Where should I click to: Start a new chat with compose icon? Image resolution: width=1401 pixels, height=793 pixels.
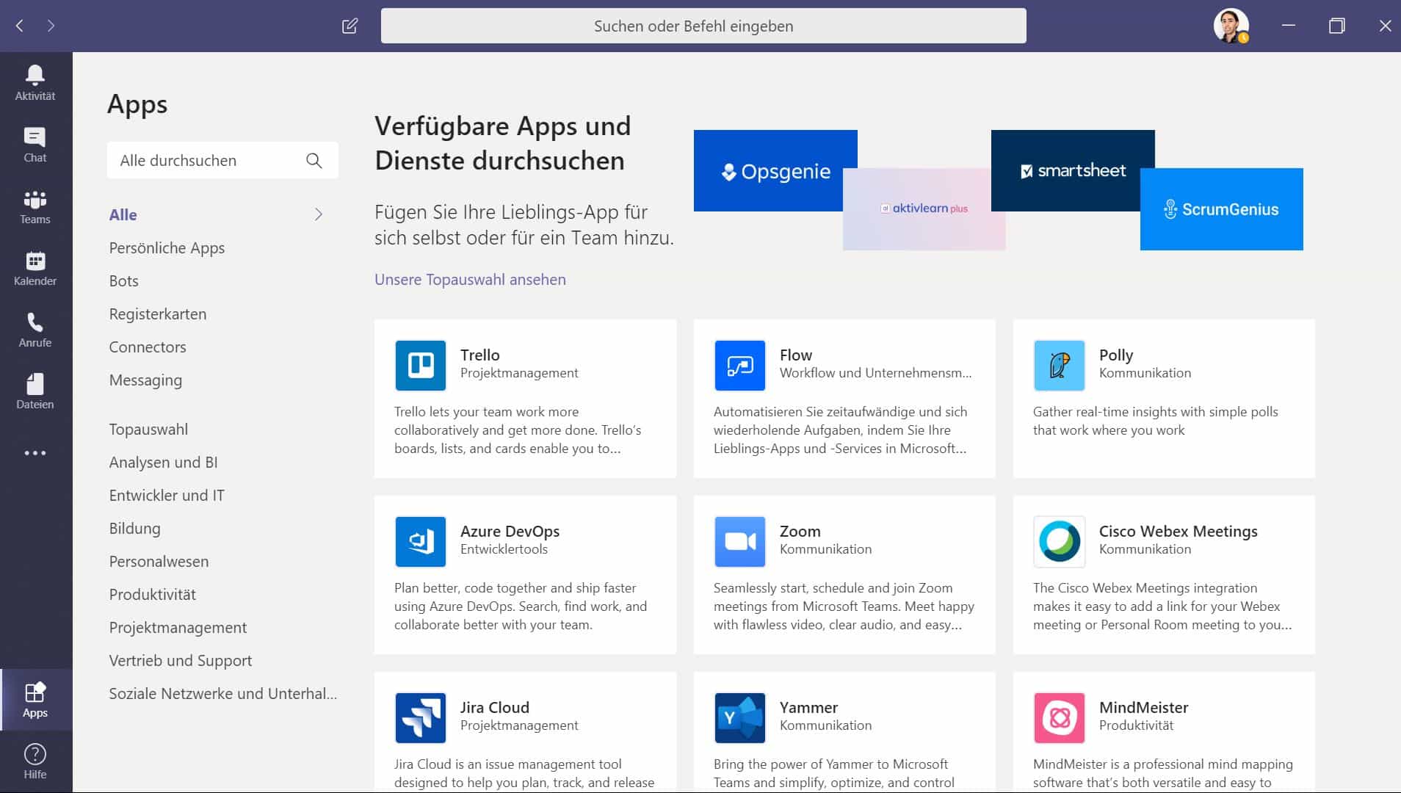tap(350, 26)
